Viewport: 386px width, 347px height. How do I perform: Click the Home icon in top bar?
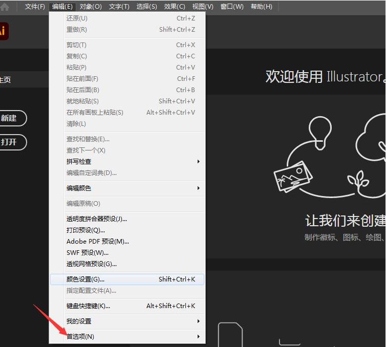coord(5,7)
